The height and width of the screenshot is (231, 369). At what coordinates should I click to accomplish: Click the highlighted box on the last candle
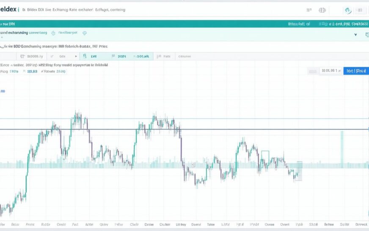(x=299, y=171)
